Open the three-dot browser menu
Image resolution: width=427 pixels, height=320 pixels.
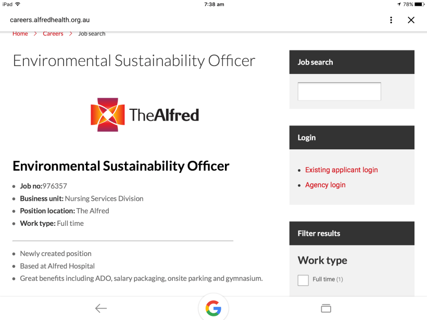pyautogui.click(x=391, y=20)
